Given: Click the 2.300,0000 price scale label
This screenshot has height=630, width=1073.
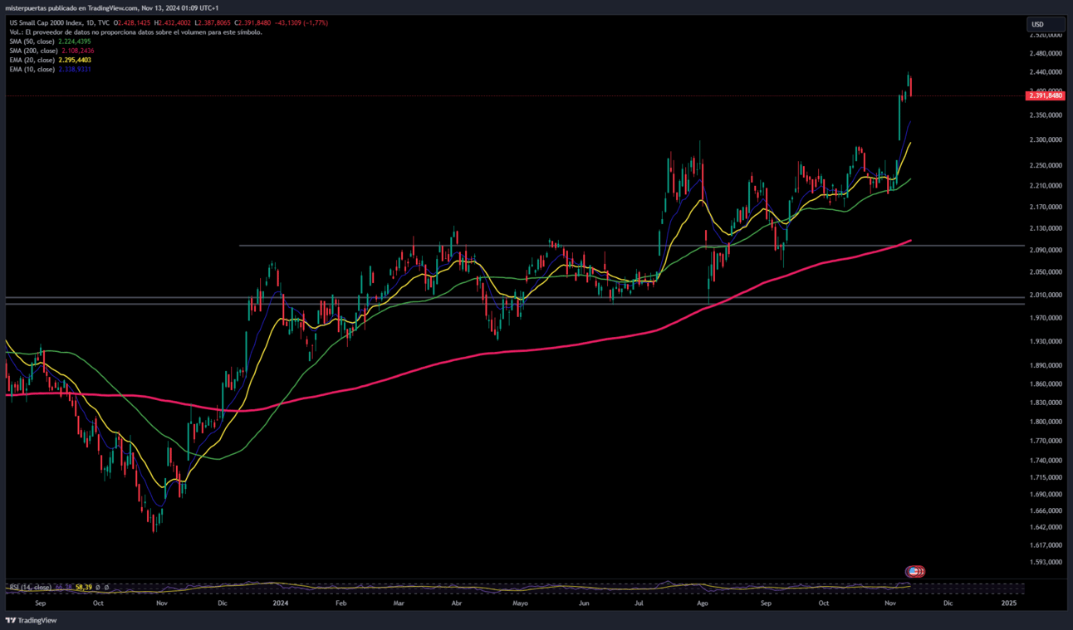Looking at the screenshot, I should click(x=1046, y=139).
